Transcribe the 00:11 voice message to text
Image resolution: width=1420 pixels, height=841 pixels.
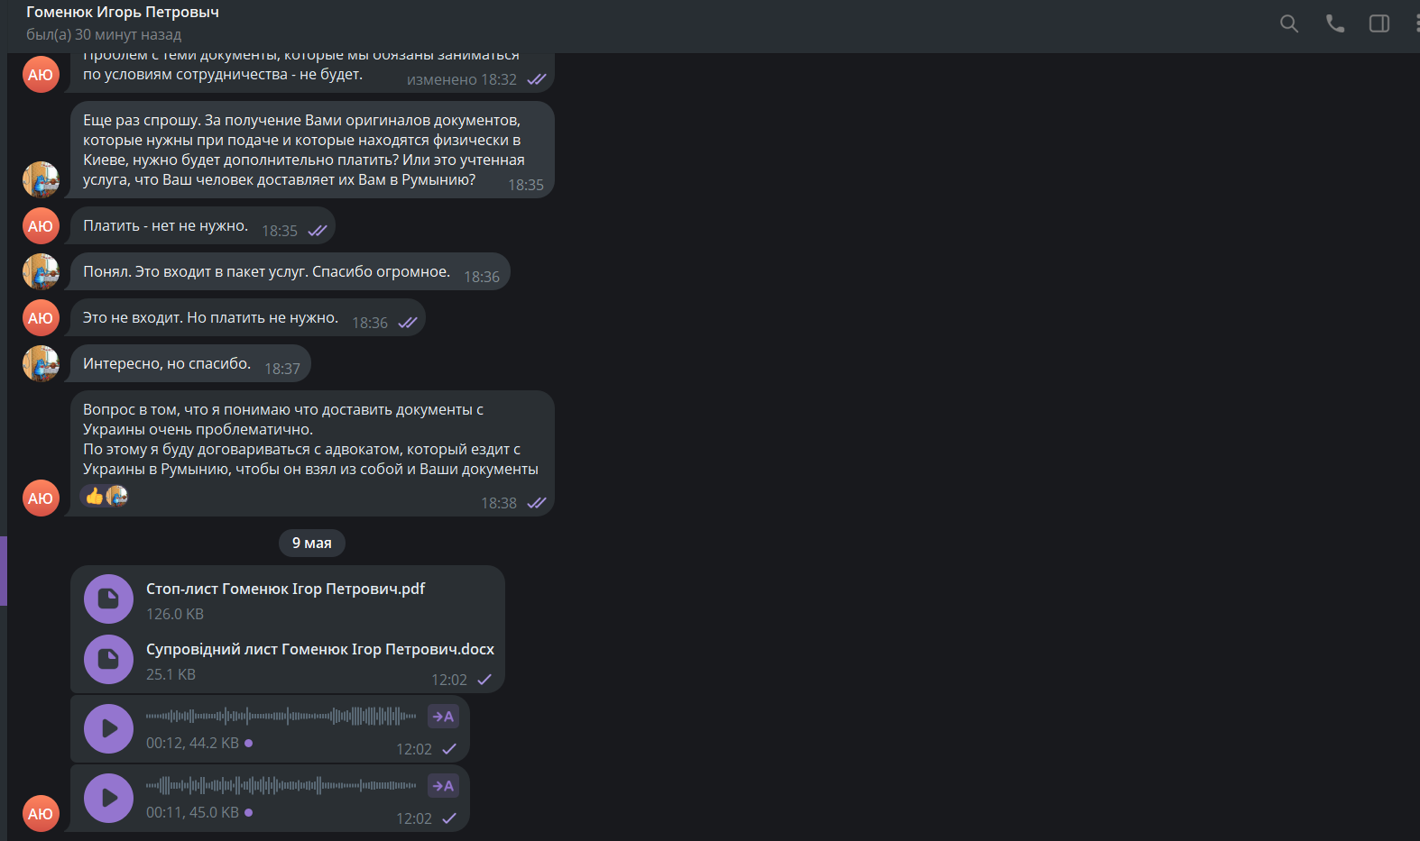443,786
